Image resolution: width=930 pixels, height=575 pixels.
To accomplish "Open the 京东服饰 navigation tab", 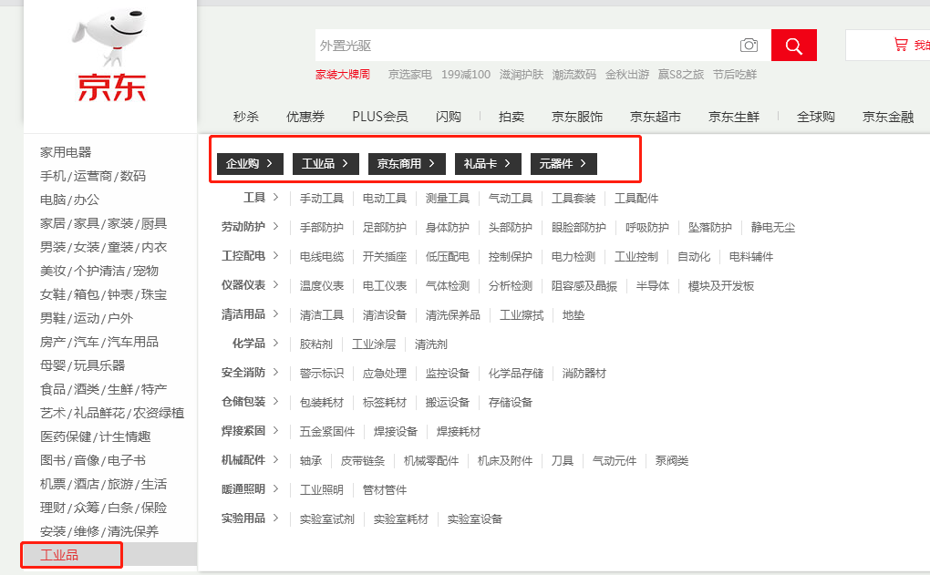I will (x=577, y=117).
